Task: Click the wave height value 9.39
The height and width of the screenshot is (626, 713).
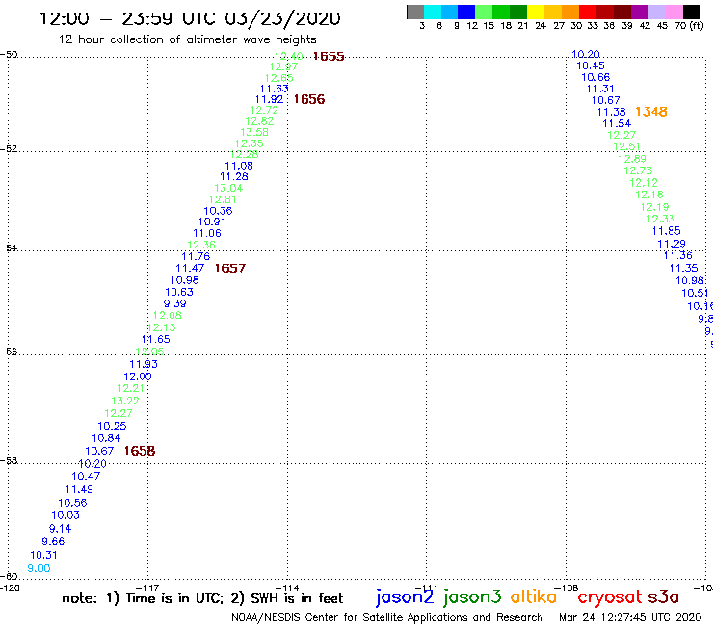Action: (175, 303)
